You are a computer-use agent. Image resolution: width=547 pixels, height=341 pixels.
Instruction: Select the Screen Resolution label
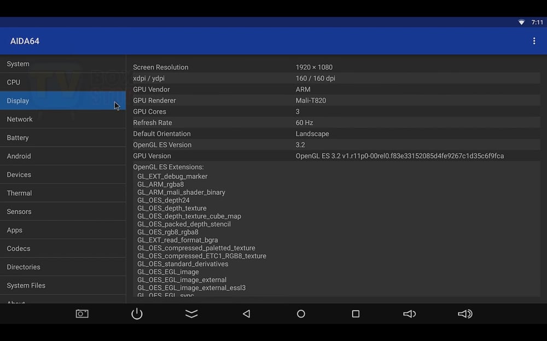coord(160,67)
